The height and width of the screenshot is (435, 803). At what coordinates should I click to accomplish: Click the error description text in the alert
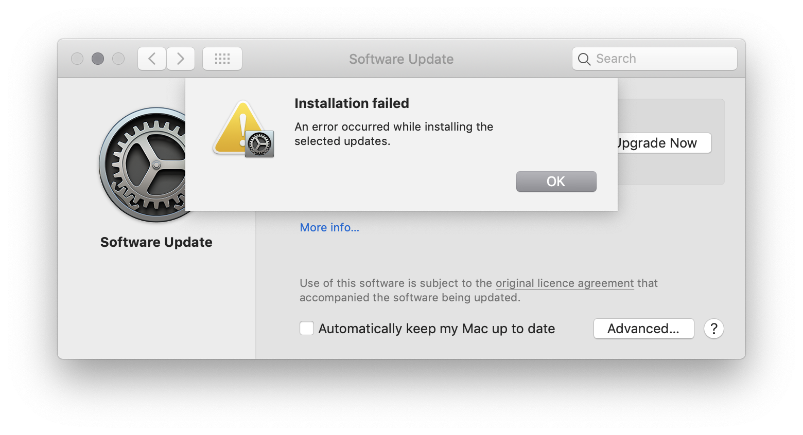(x=393, y=134)
